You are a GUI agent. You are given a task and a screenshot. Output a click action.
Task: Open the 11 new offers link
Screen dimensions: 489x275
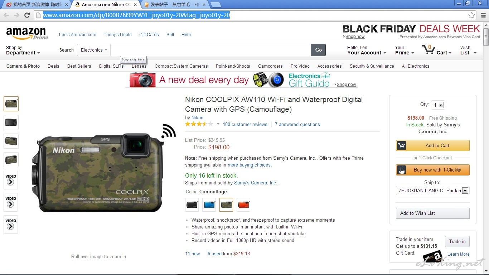click(x=193, y=254)
